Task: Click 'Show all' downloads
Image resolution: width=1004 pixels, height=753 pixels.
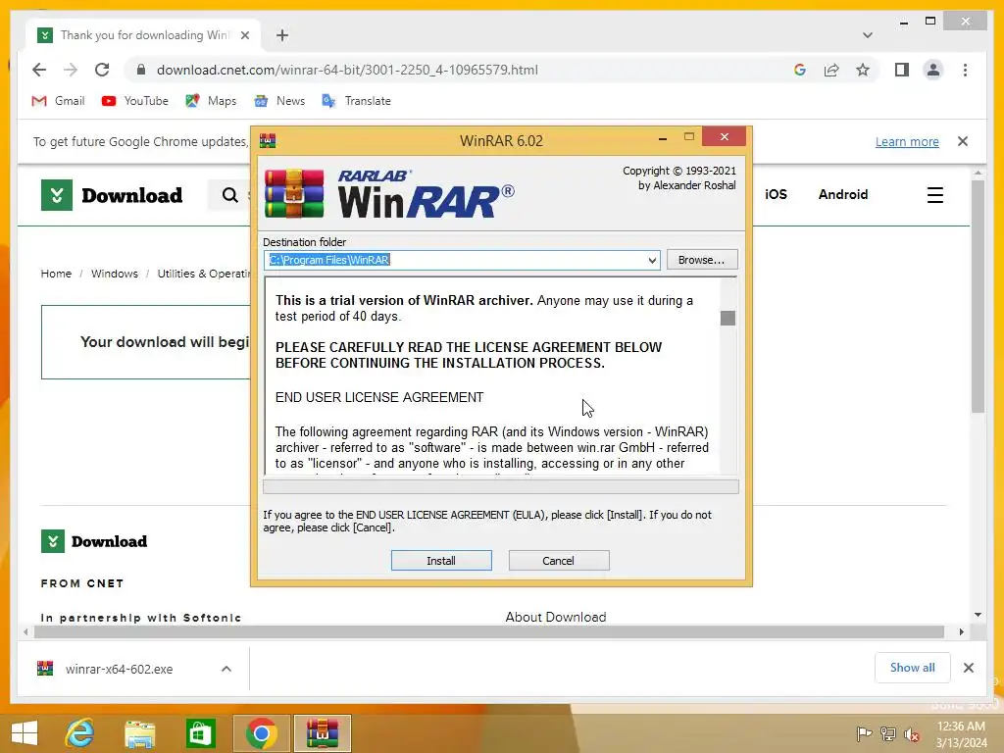Action: [912, 668]
